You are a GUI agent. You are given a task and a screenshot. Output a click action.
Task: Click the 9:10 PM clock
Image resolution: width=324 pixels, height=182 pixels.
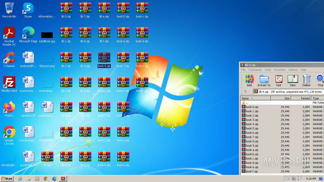pos(311,179)
